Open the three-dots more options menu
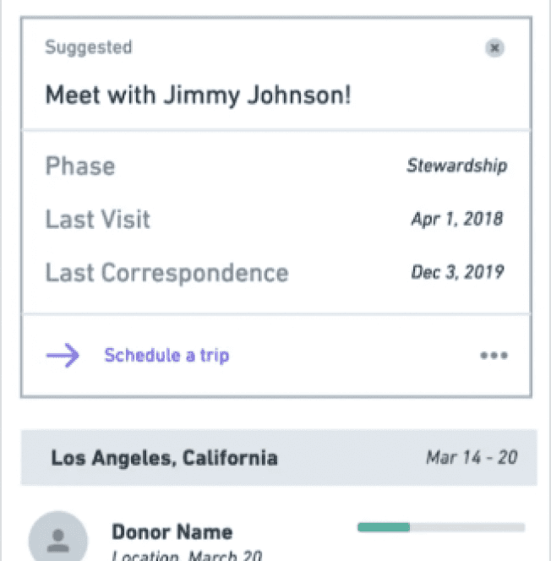Image resolution: width=551 pixels, height=561 pixels. 494,356
